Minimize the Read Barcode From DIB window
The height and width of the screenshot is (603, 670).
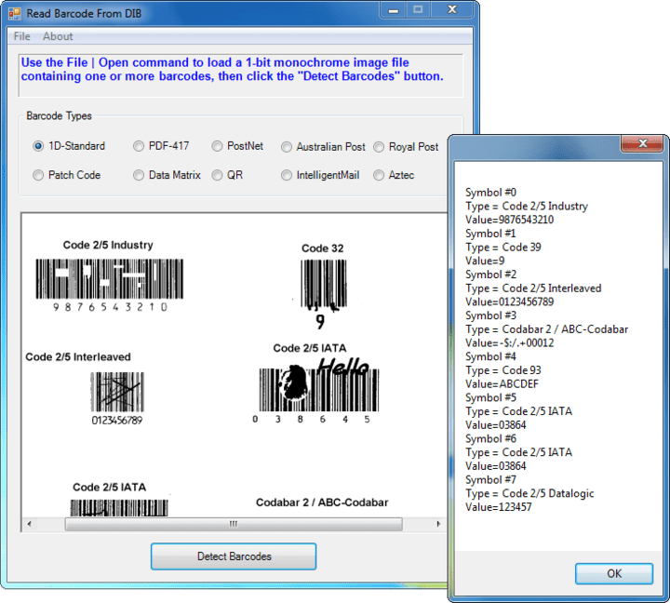point(394,10)
